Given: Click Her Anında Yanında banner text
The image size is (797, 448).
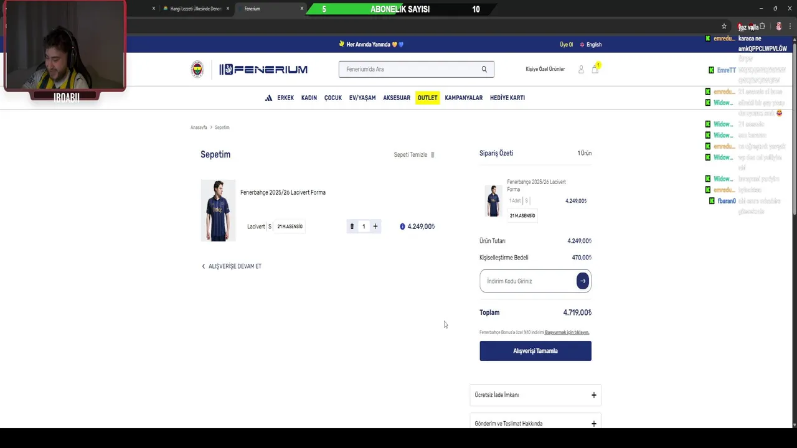Looking at the screenshot, I should point(368,45).
